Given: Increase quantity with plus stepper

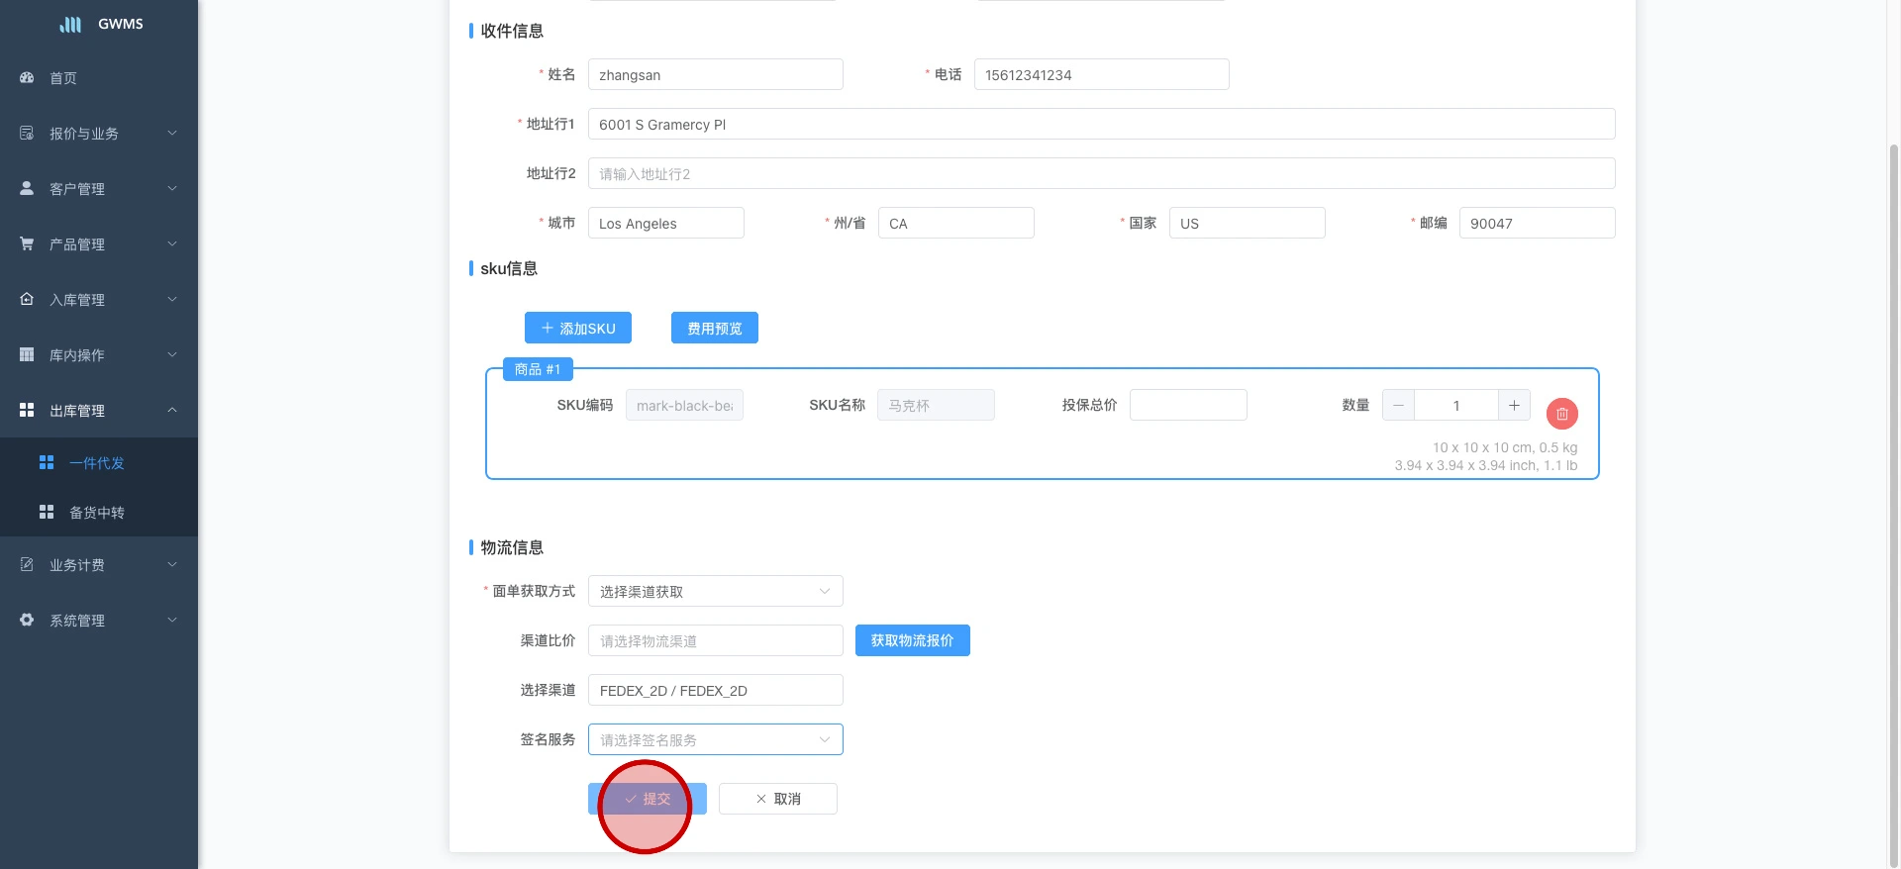Looking at the screenshot, I should [1514, 405].
